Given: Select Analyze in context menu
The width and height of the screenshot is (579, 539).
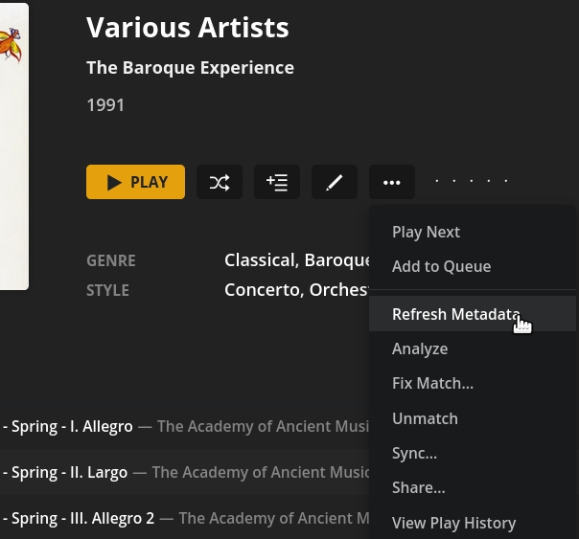Looking at the screenshot, I should tap(420, 348).
